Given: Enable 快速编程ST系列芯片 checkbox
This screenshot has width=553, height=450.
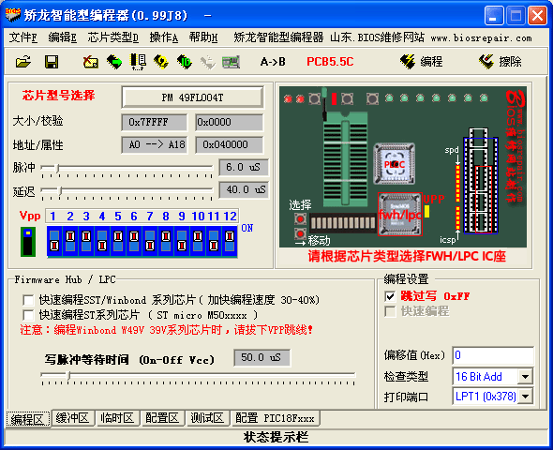Looking at the screenshot, I should 28,315.
